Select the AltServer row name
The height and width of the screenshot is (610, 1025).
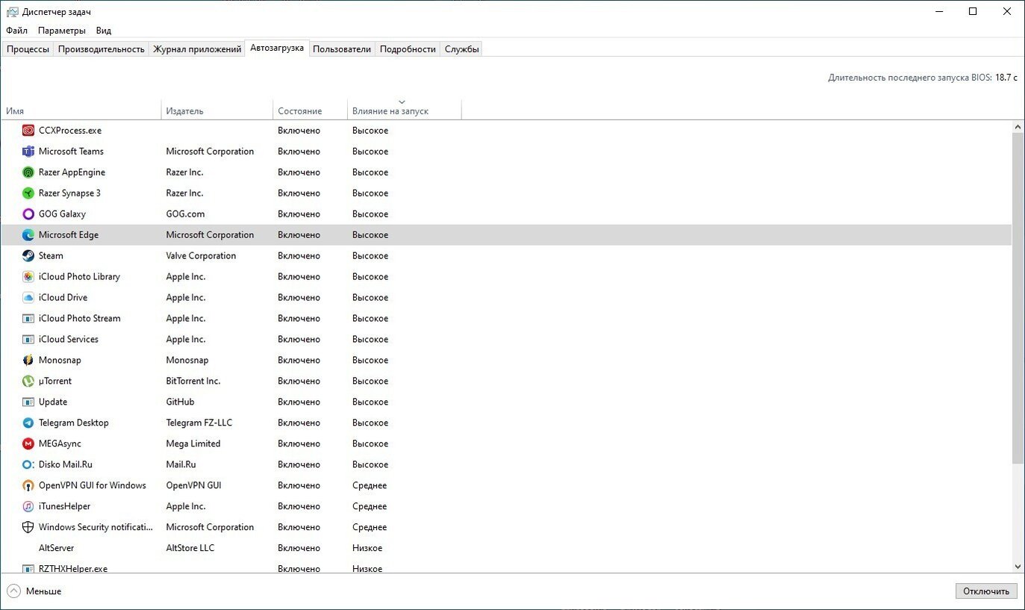[x=56, y=548]
